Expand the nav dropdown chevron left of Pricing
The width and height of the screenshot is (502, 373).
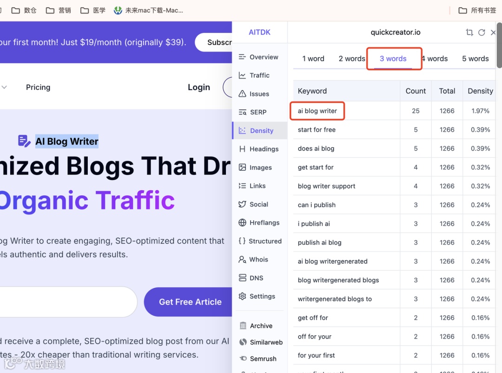[4, 87]
